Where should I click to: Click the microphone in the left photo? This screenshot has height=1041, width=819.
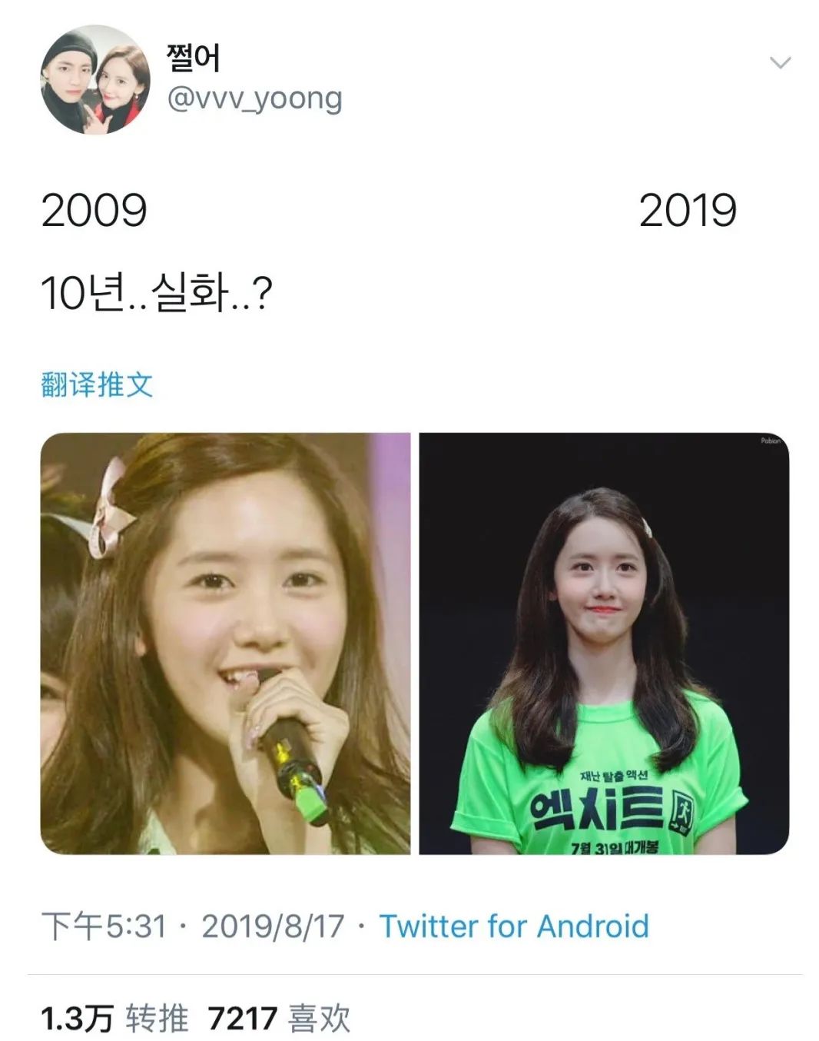[290, 746]
